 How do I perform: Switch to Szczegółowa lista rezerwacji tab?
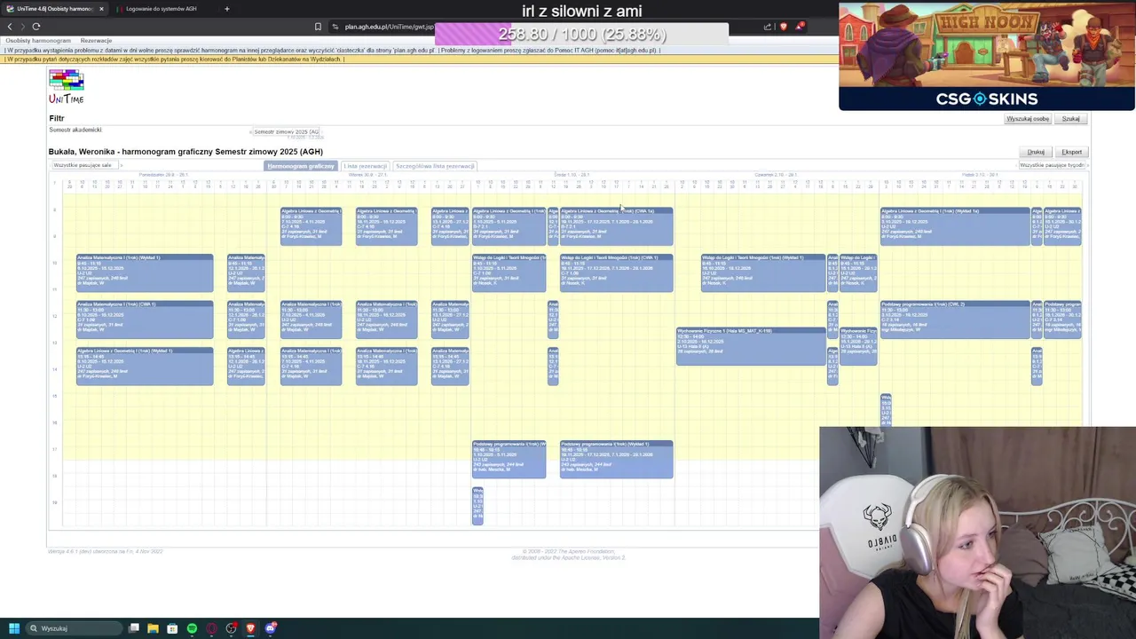tap(435, 166)
